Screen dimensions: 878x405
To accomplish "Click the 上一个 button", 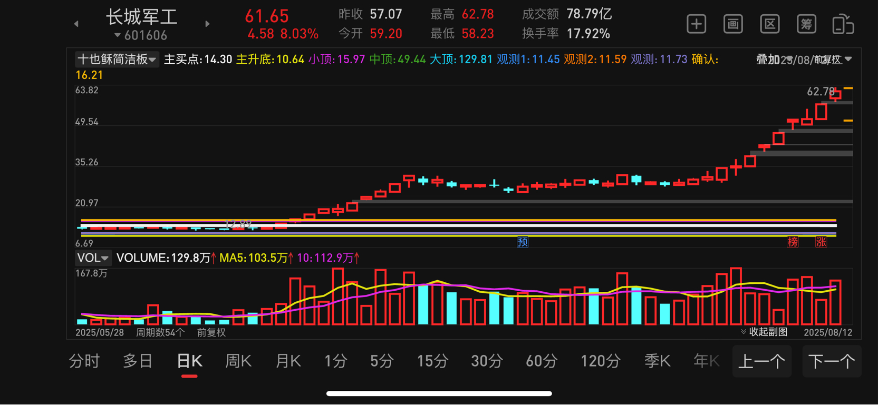I will (762, 361).
